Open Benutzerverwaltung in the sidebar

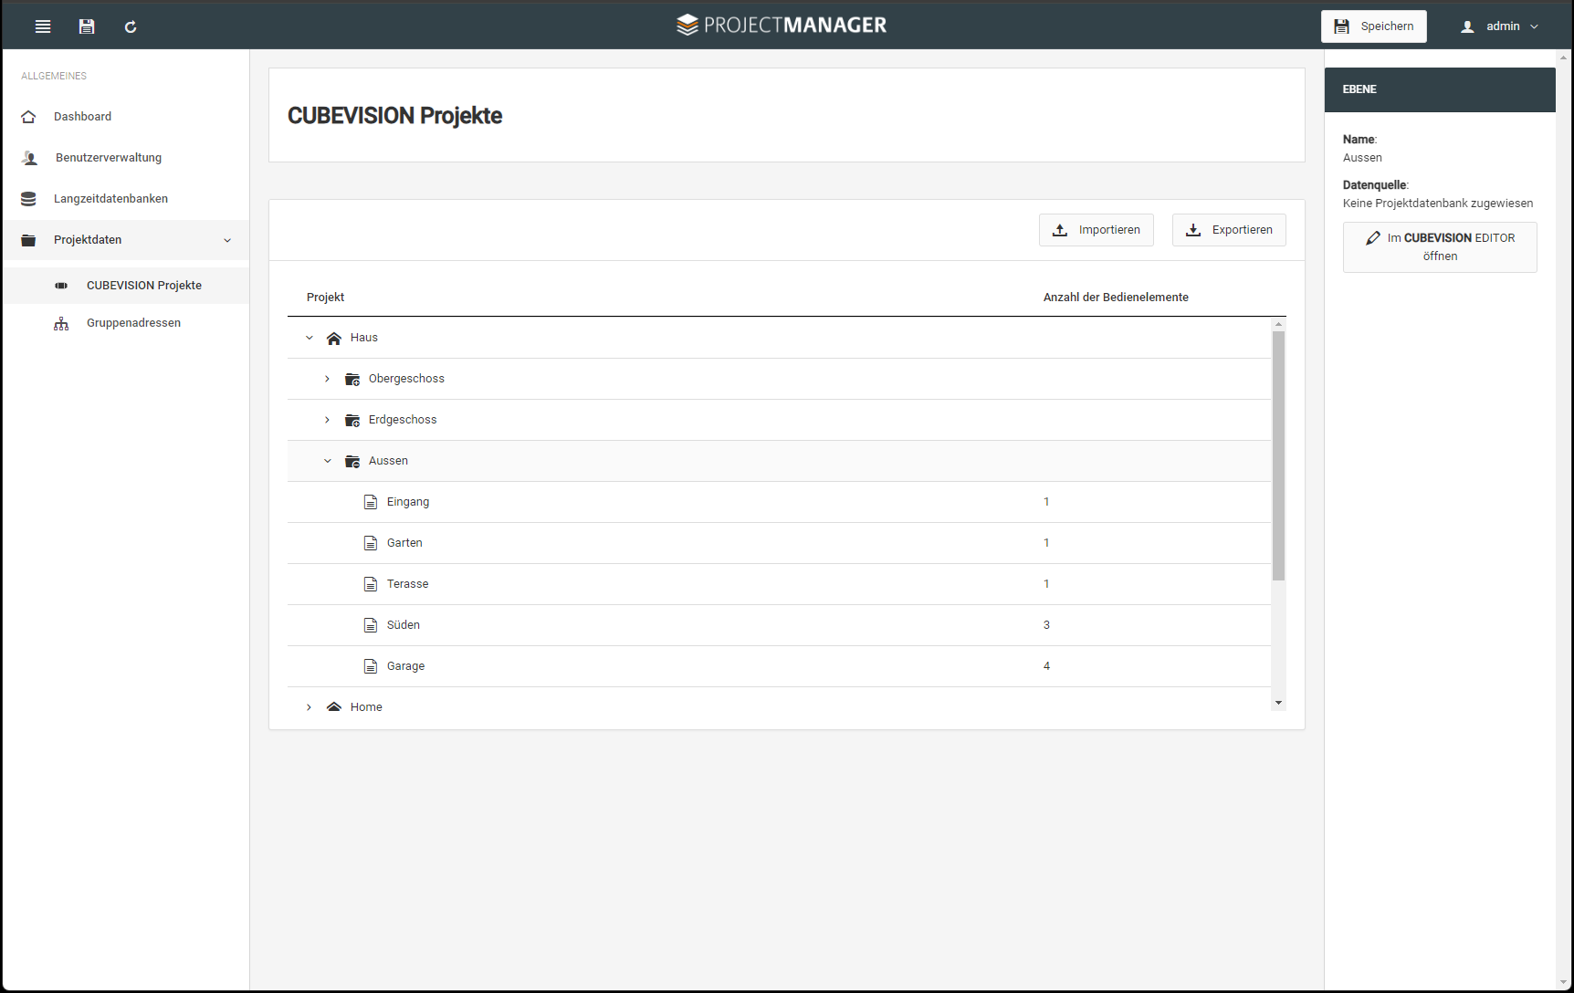[x=126, y=158]
